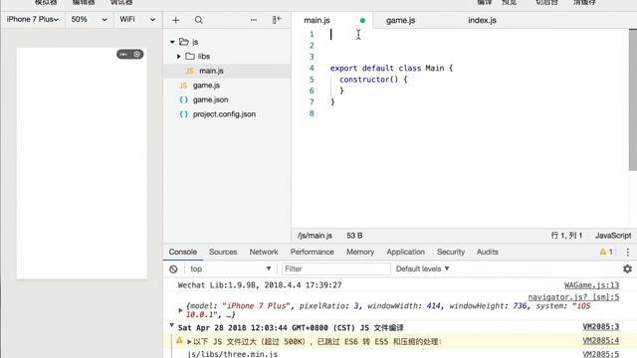The height and width of the screenshot is (358, 637).
Task: Follow the WAGame.js:13 source link
Action: point(591,285)
